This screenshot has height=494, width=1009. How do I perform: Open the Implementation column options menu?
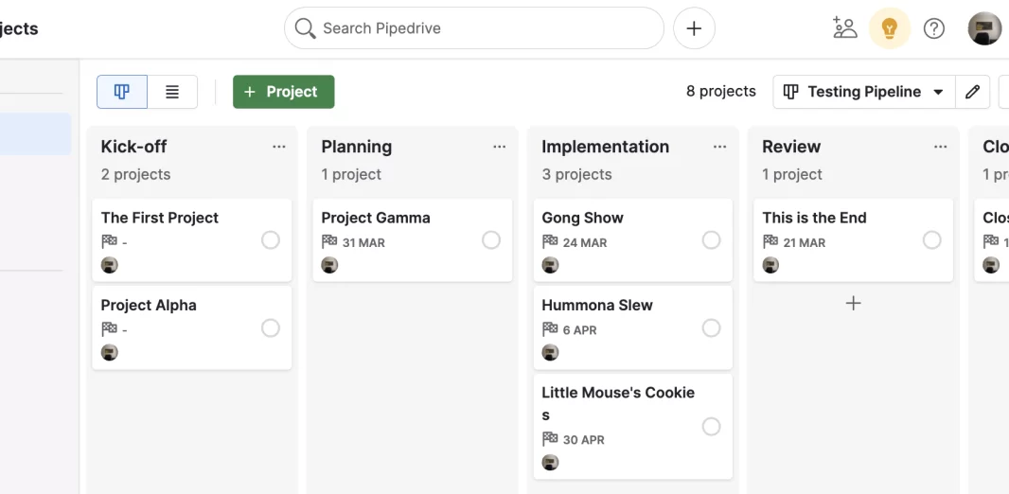click(719, 147)
